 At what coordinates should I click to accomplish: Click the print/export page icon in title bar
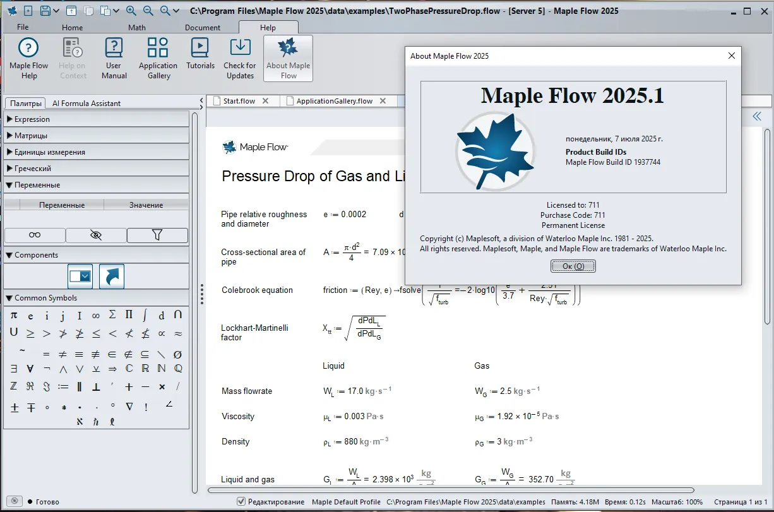[71, 11]
